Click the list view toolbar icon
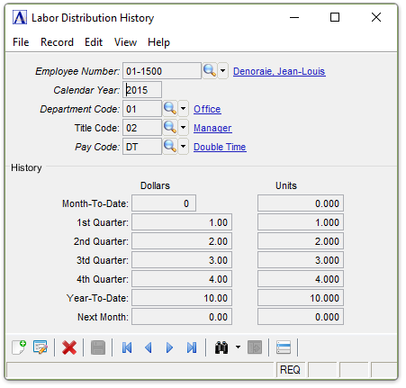The width and height of the screenshot is (406, 388). (284, 347)
